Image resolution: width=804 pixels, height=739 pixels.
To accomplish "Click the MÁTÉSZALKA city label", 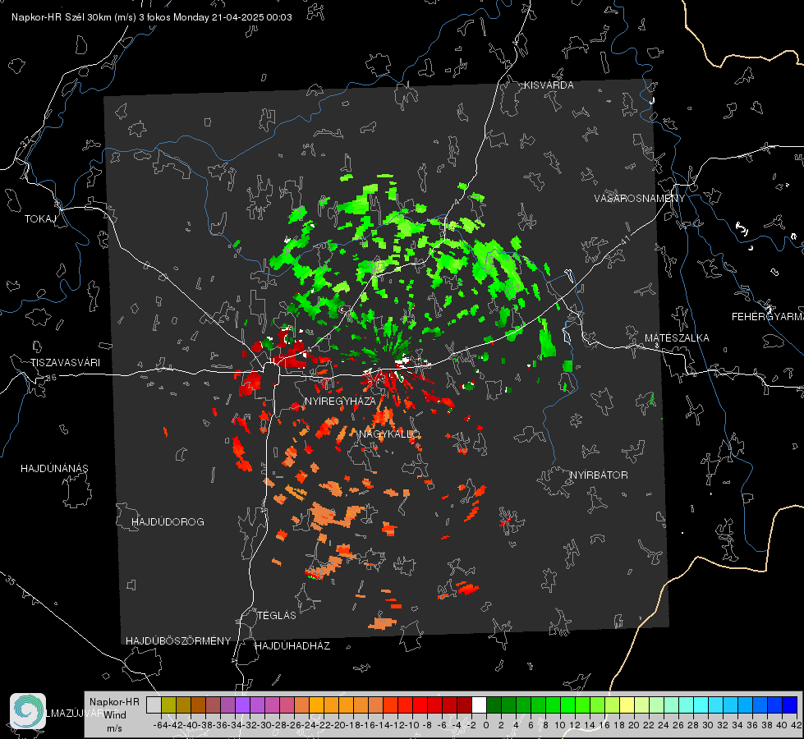I will point(677,338).
